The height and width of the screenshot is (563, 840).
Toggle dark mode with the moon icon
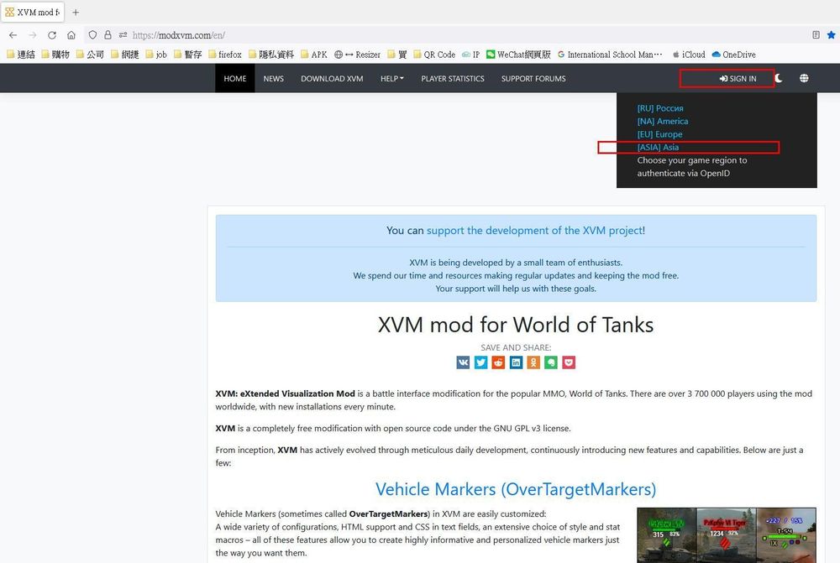pyautogui.click(x=779, y=78)
